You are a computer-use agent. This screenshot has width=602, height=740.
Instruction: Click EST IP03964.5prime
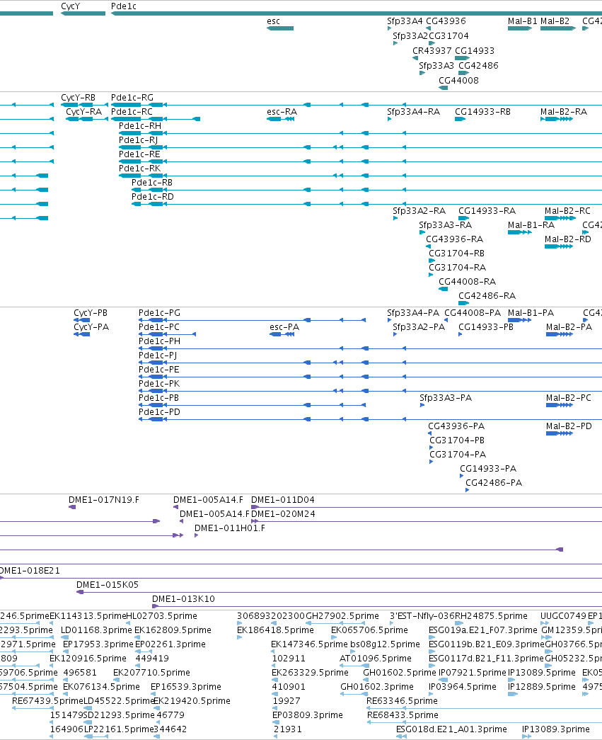[463, 687]
